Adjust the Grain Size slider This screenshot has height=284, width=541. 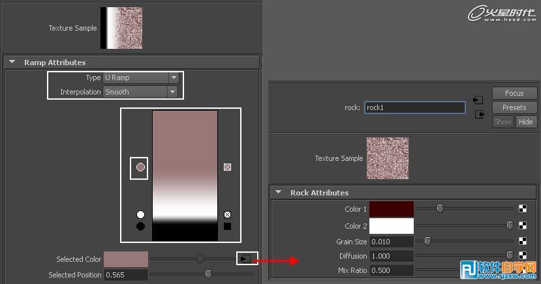(427, 241)
